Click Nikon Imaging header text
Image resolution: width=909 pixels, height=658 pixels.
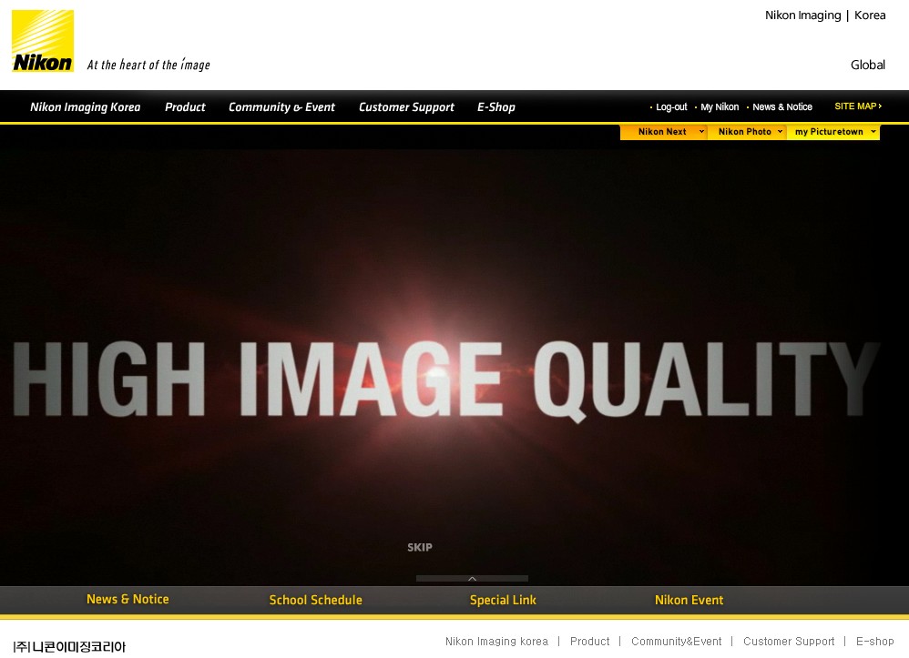pyautogui.click(x=803, y=15)
